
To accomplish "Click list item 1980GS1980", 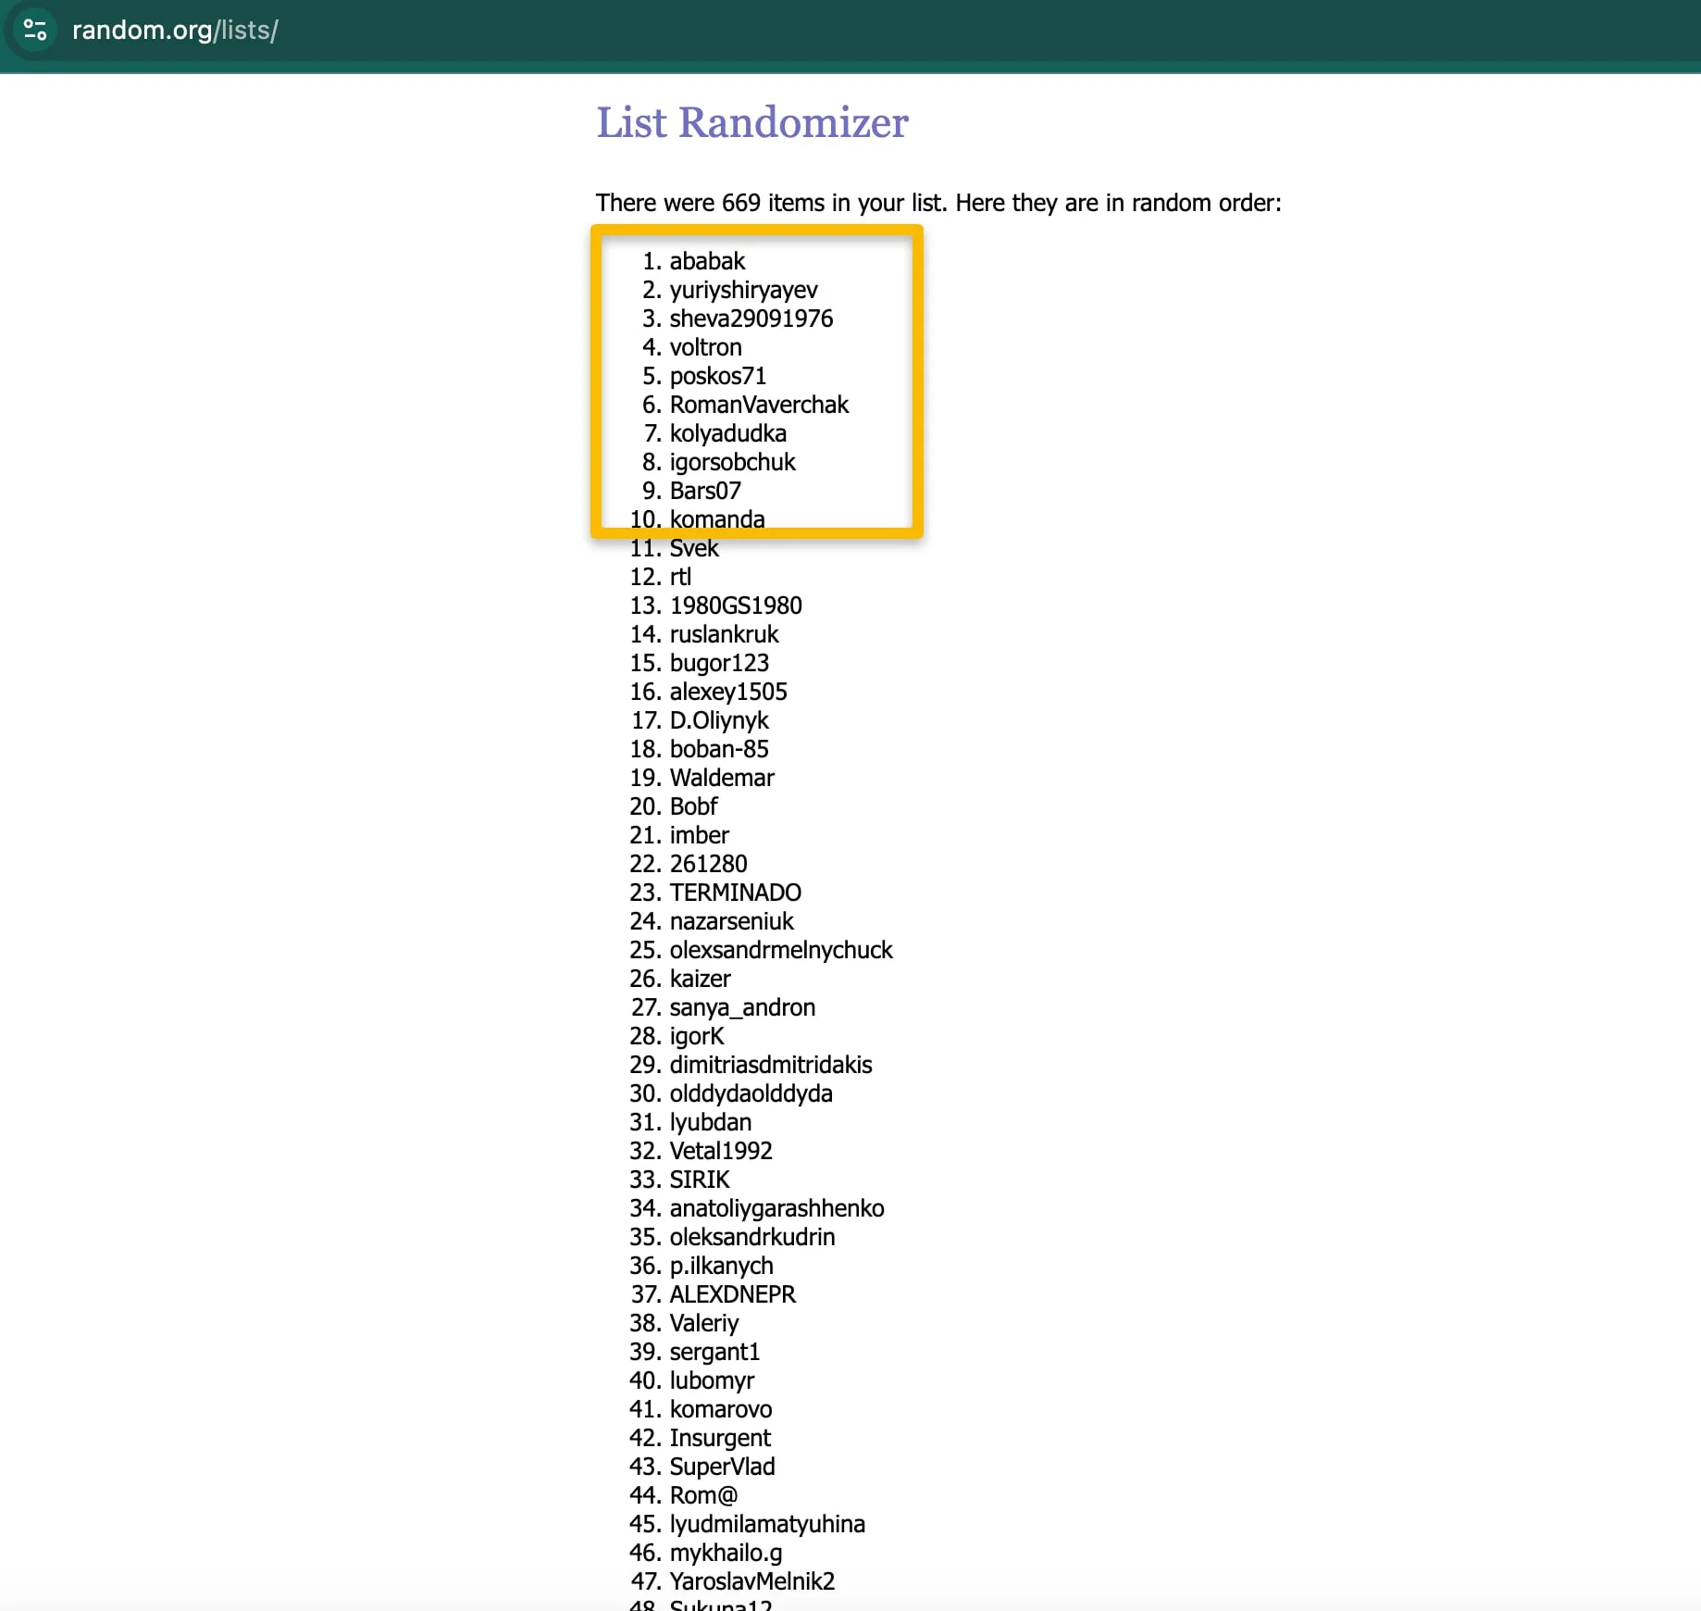I will 736,606.
